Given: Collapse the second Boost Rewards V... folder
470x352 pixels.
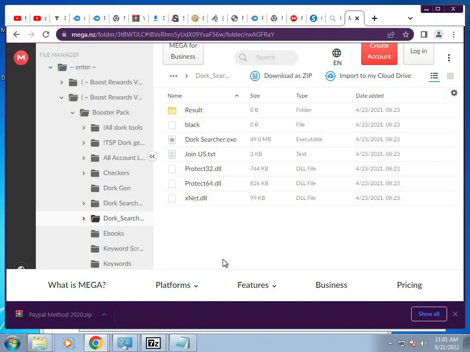Looking at the screenshot, I should click(x=62, y=98).
